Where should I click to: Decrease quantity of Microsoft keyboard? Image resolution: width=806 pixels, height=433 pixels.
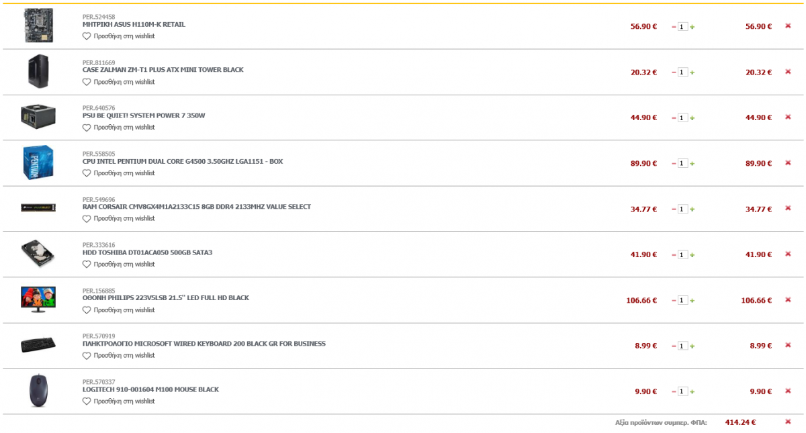tap(674, 346)
